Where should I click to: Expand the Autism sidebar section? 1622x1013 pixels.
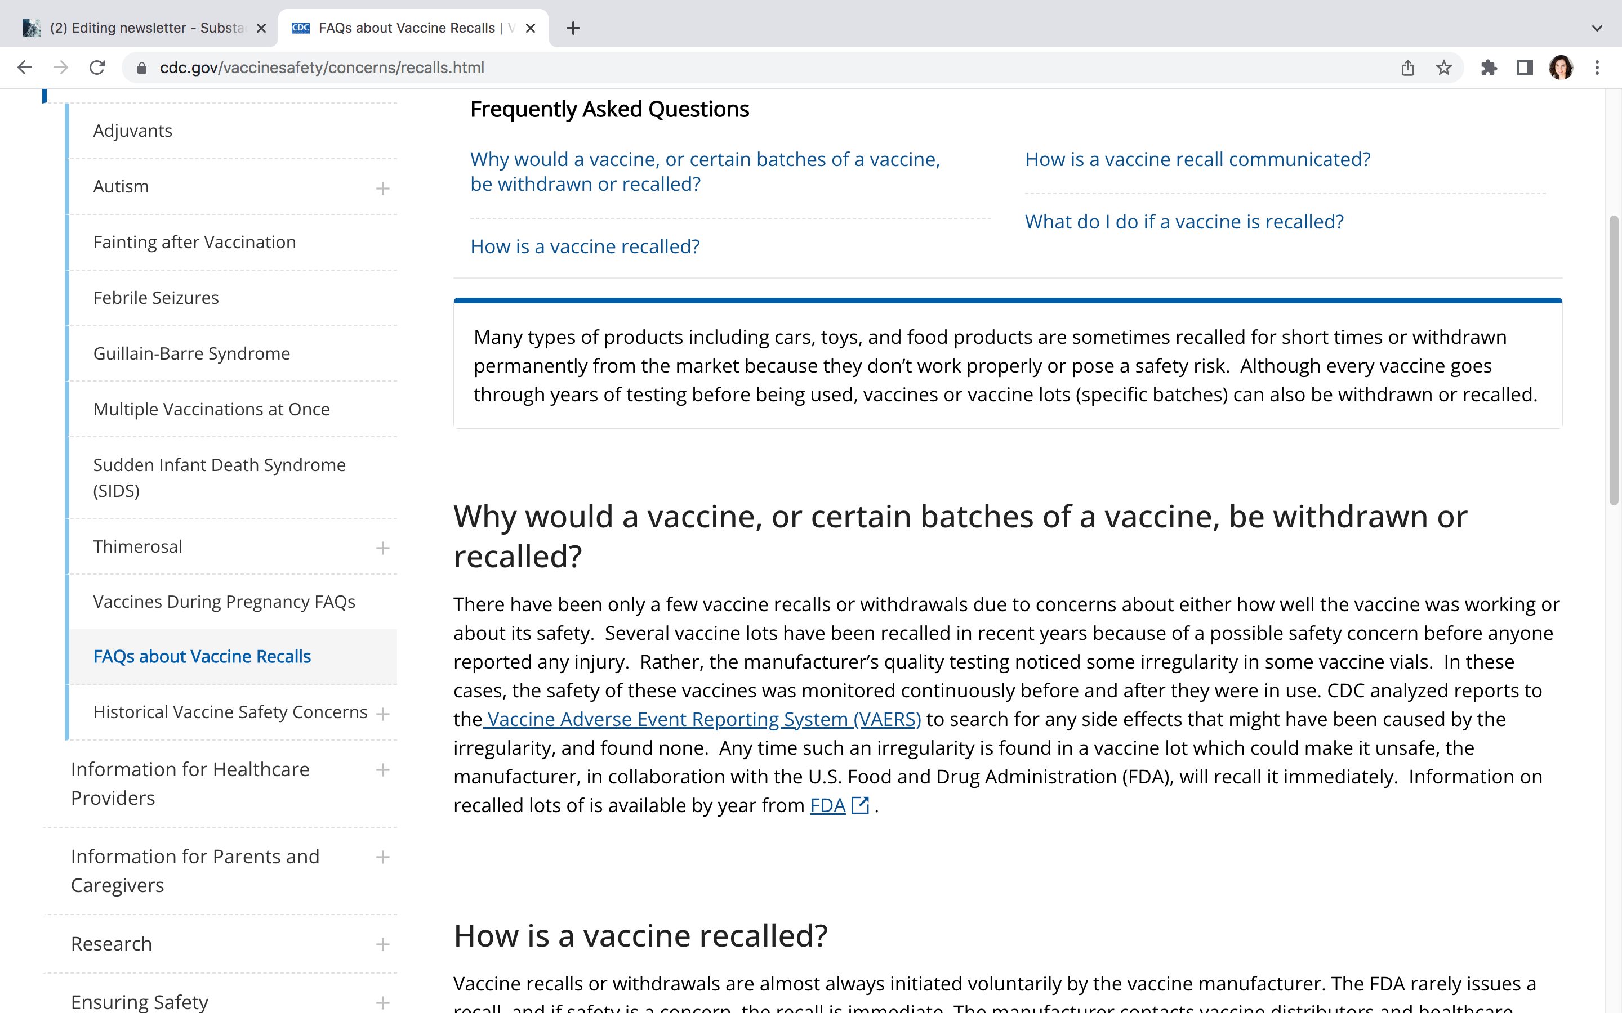pyautogui.click(x=383, y=189)
